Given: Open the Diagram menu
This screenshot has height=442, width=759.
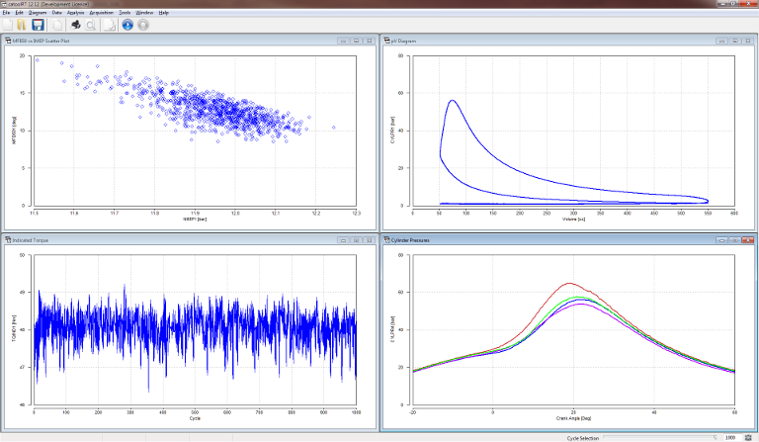Looking at the screenshot, I should coord(38,13).
